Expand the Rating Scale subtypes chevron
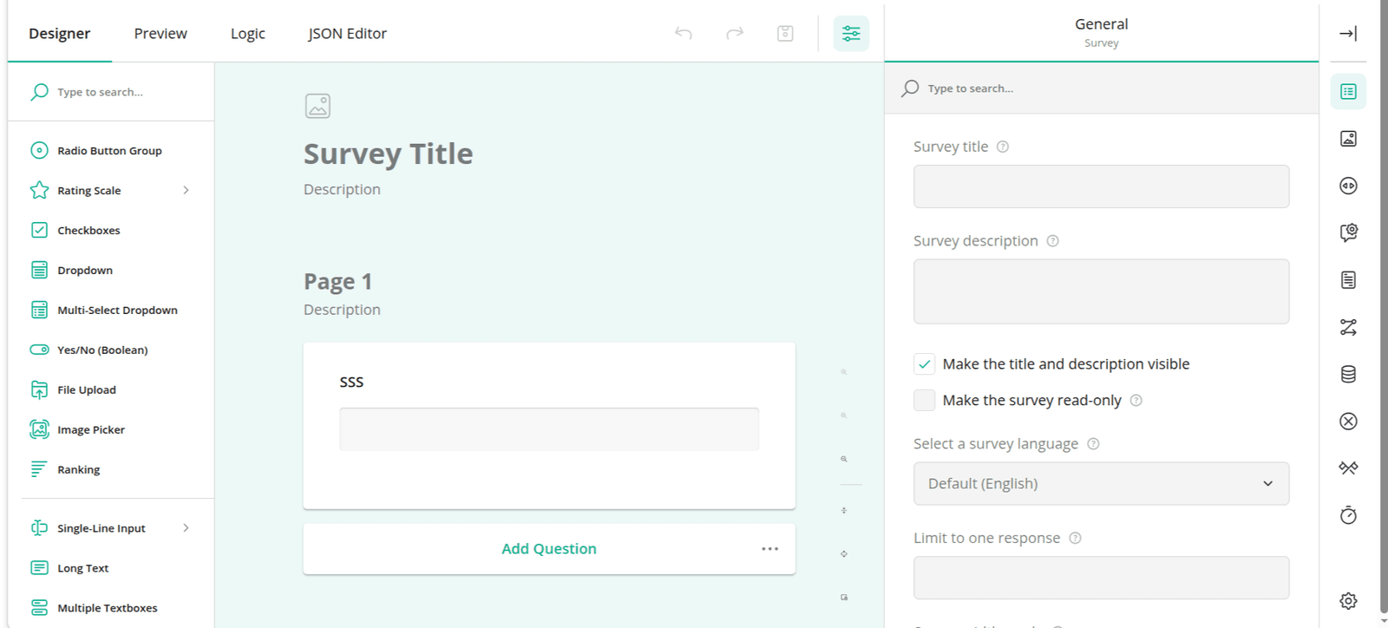The image size is (1388, 628). pos(186,190)
